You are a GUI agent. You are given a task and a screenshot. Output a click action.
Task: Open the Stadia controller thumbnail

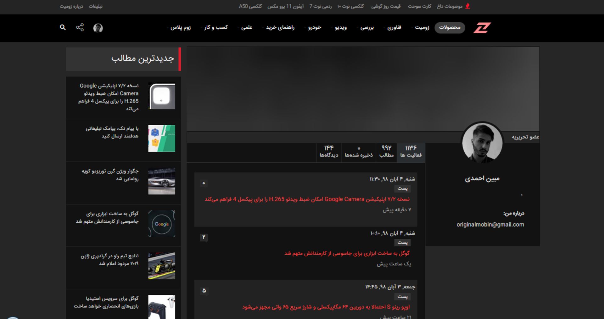pyautogui.click(x=162, y=307)
